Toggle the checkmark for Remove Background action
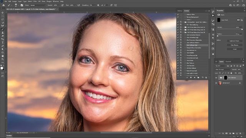Viewport: 246px width, 138px height. point(178,17)
